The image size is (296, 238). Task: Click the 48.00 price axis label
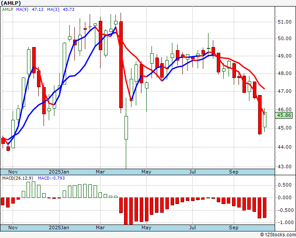pos(284,73)
